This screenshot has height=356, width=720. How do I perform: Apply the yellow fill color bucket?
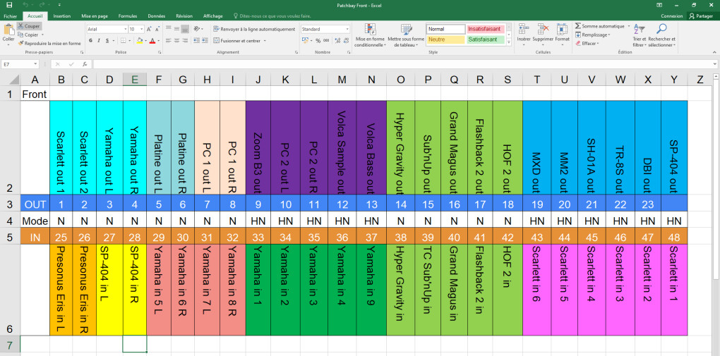pyautogui.click(x=140, y=40)
